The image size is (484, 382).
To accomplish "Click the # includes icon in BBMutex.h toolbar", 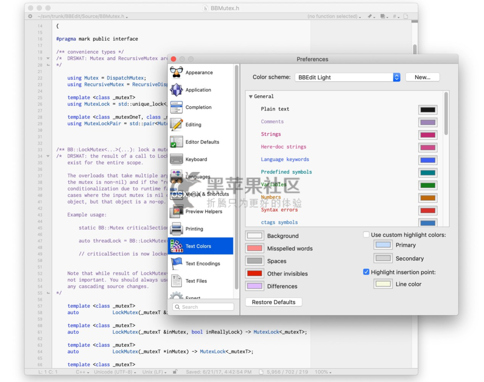I will tap(396, 16).
